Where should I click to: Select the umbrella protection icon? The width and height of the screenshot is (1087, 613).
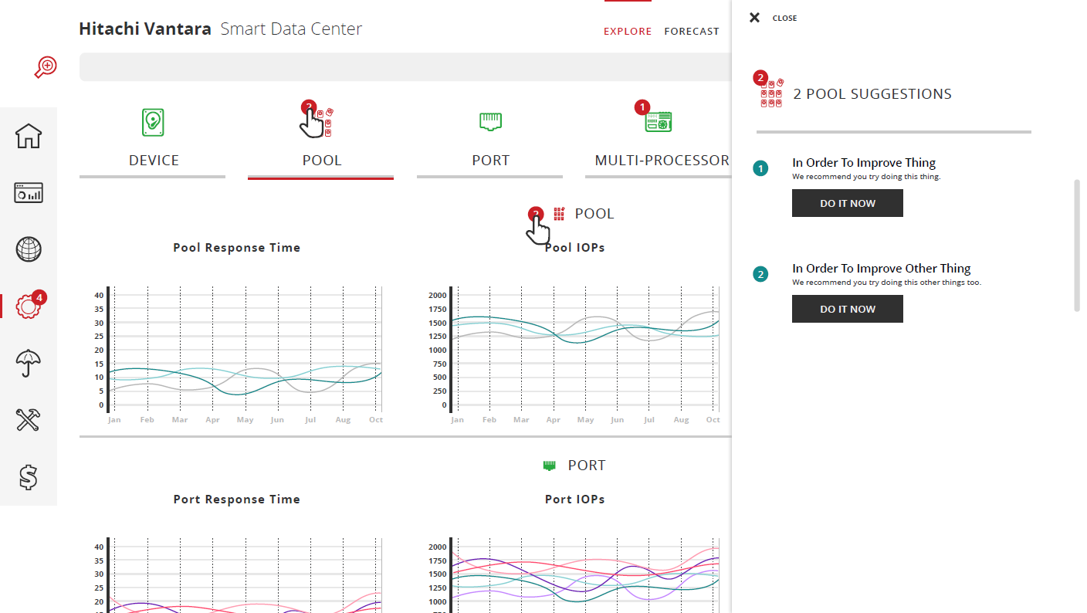(x=29, y=363)
